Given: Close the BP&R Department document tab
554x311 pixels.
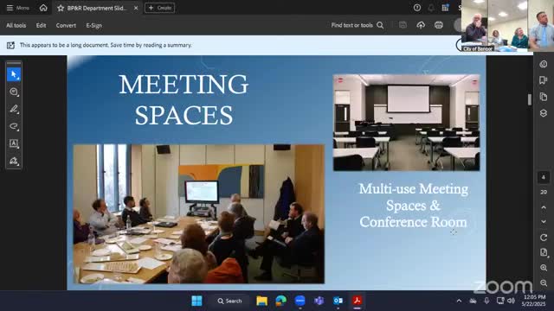Looking at the screenshot, I should point(136,8).
